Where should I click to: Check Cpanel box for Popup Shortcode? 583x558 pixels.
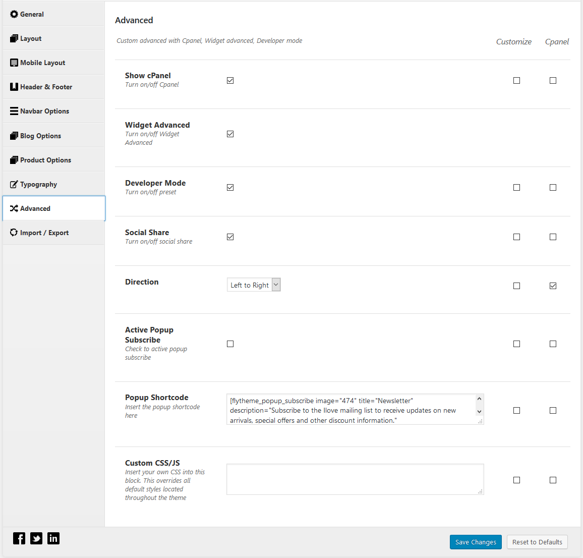coord(553,410)
